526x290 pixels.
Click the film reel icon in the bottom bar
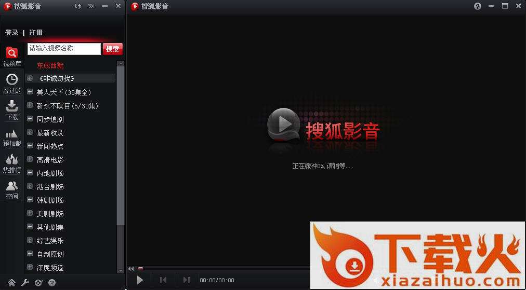point(38,283)
